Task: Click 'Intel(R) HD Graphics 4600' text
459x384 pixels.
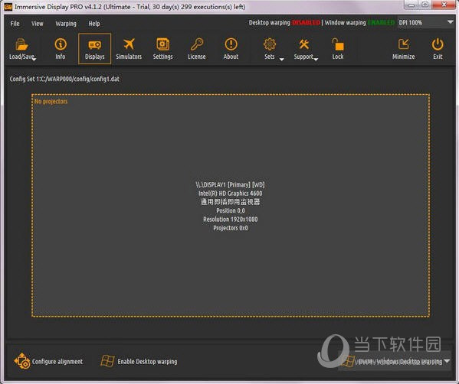Action: [x=231, y=194]
